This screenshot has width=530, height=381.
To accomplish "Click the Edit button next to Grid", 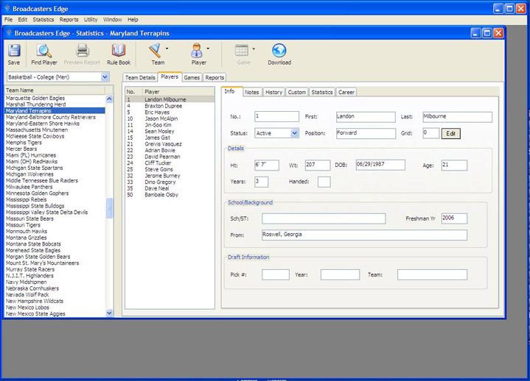I will (451, 134).
